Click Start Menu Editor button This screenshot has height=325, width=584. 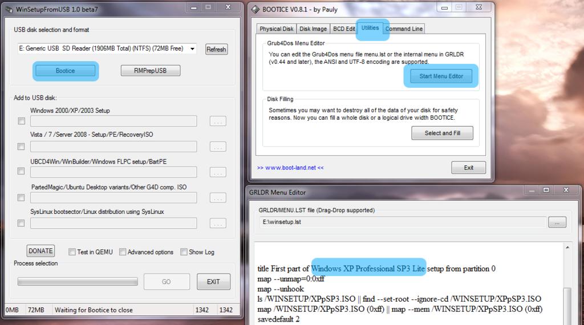(441, 76)
